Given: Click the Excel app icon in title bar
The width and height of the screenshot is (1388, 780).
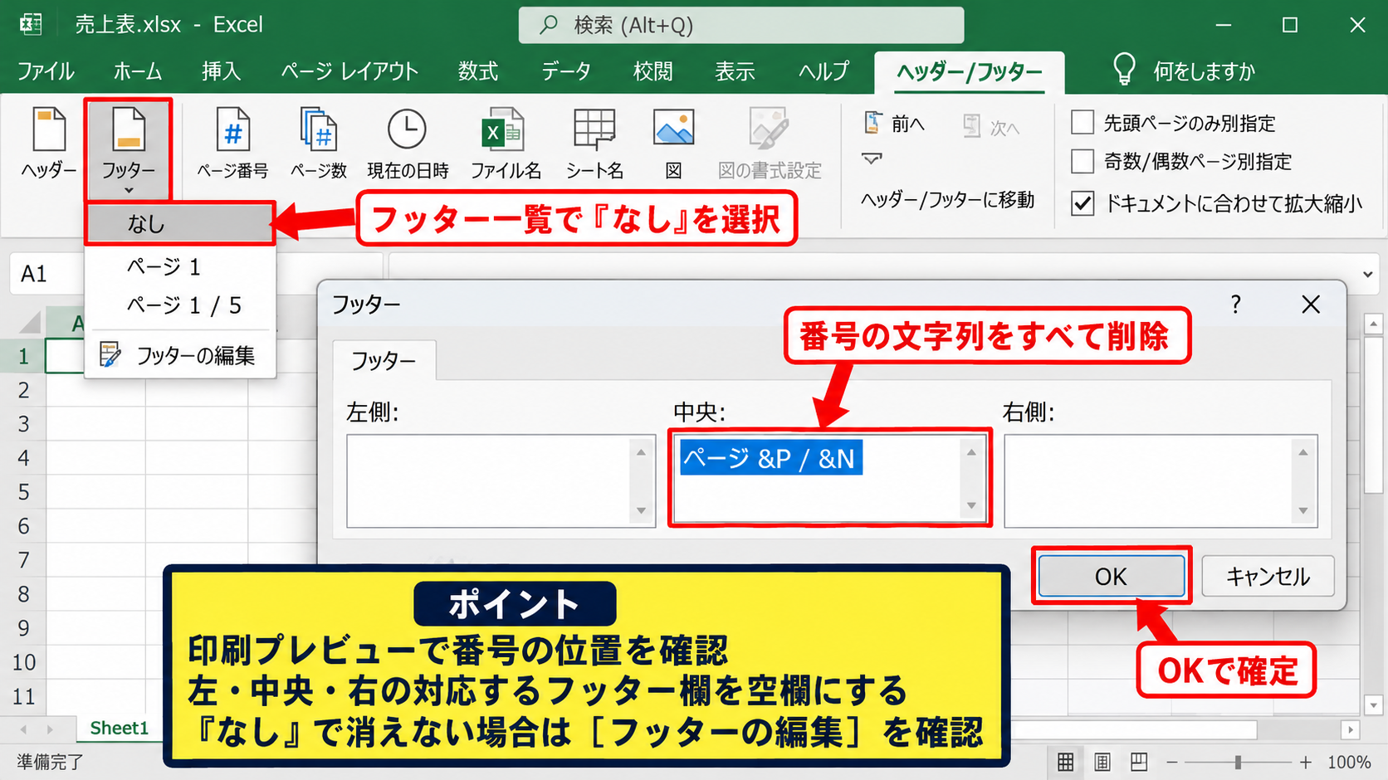Looking at the screenshot, I should pyautogui.click(x=31, y=24).
